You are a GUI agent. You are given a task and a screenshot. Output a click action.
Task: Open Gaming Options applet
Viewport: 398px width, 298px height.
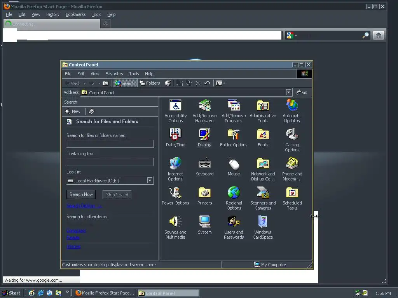point(292,140)
